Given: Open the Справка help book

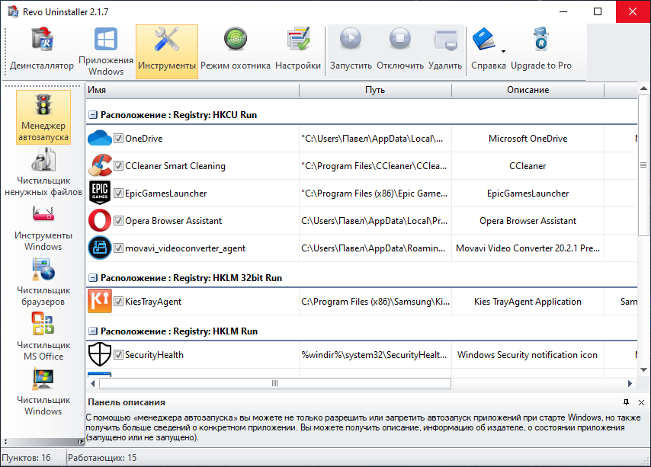Looking at the screenshot, I should pos(483,39).
